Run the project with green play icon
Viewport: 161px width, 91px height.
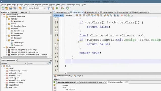[57, 8]
